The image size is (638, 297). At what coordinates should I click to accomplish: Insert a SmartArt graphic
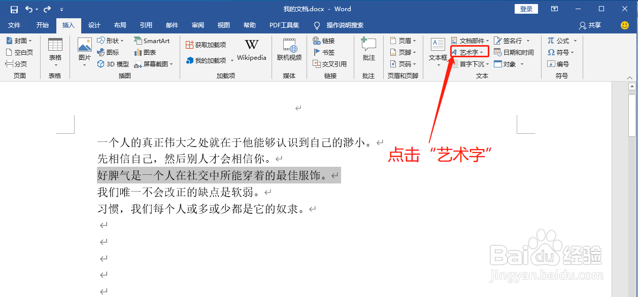(x=153, y=41)
